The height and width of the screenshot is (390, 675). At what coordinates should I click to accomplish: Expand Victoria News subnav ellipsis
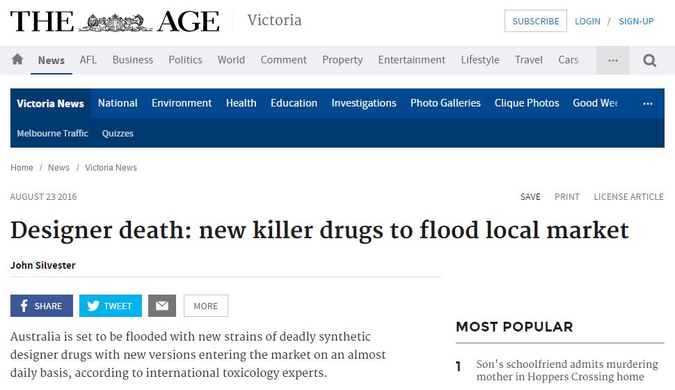pos(648,103)
